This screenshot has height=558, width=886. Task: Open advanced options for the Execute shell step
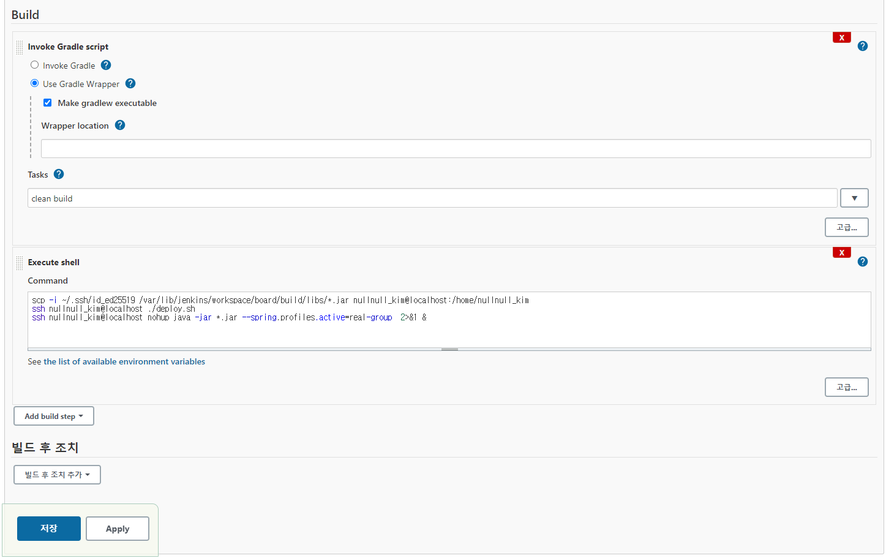pyautogui.click(x=846, y=387)
